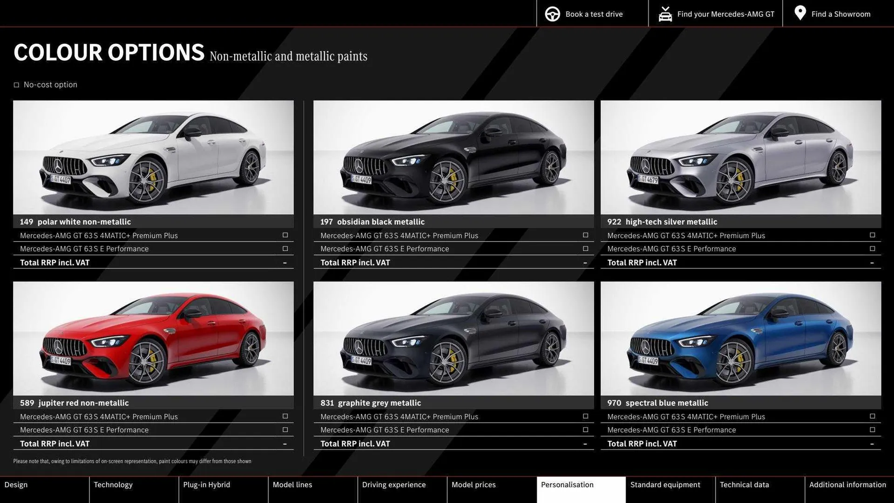Select the Plug-in Hybrid tab
894x503 pixels.
(207, 484)
